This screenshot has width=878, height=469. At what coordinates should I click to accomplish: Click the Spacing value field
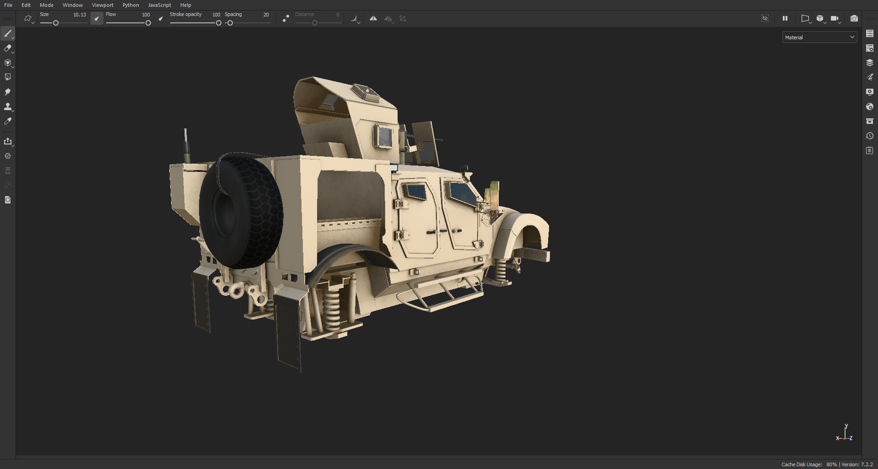coord(265,15)
